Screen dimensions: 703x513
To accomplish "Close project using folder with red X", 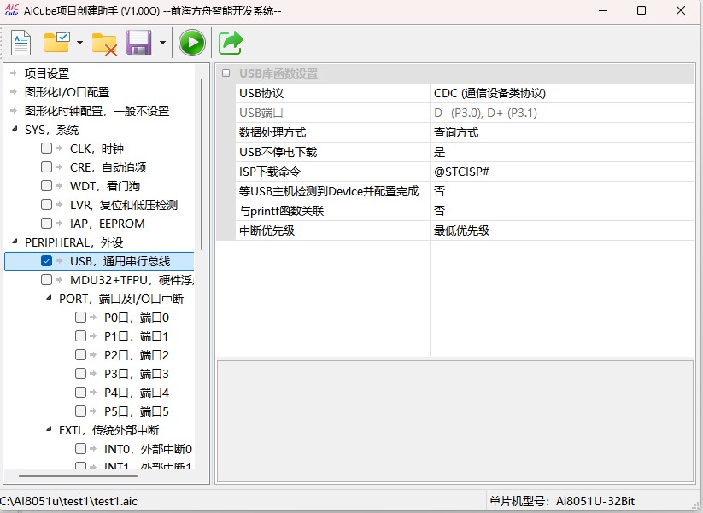I will (104, 44).
